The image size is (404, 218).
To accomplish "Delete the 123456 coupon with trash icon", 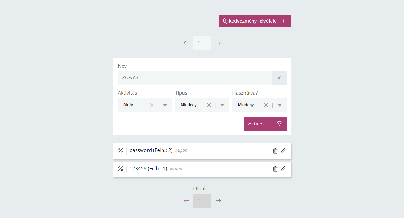I will coord(275,169).
